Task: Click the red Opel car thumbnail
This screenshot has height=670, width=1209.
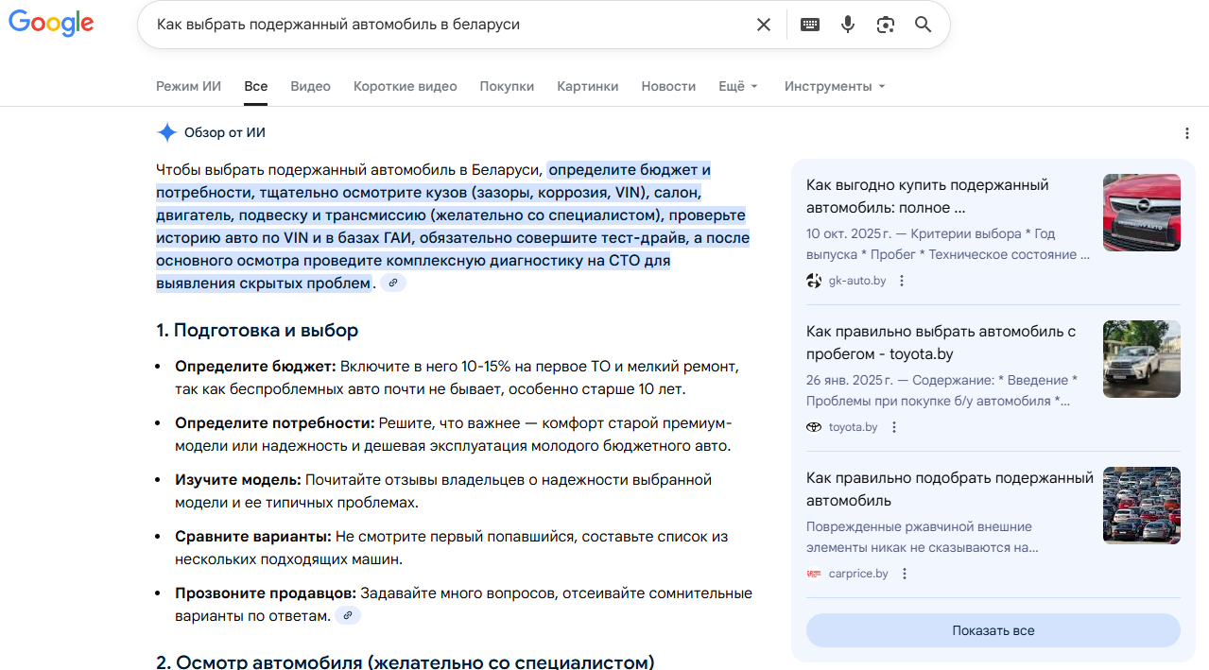Action: 1141,213
